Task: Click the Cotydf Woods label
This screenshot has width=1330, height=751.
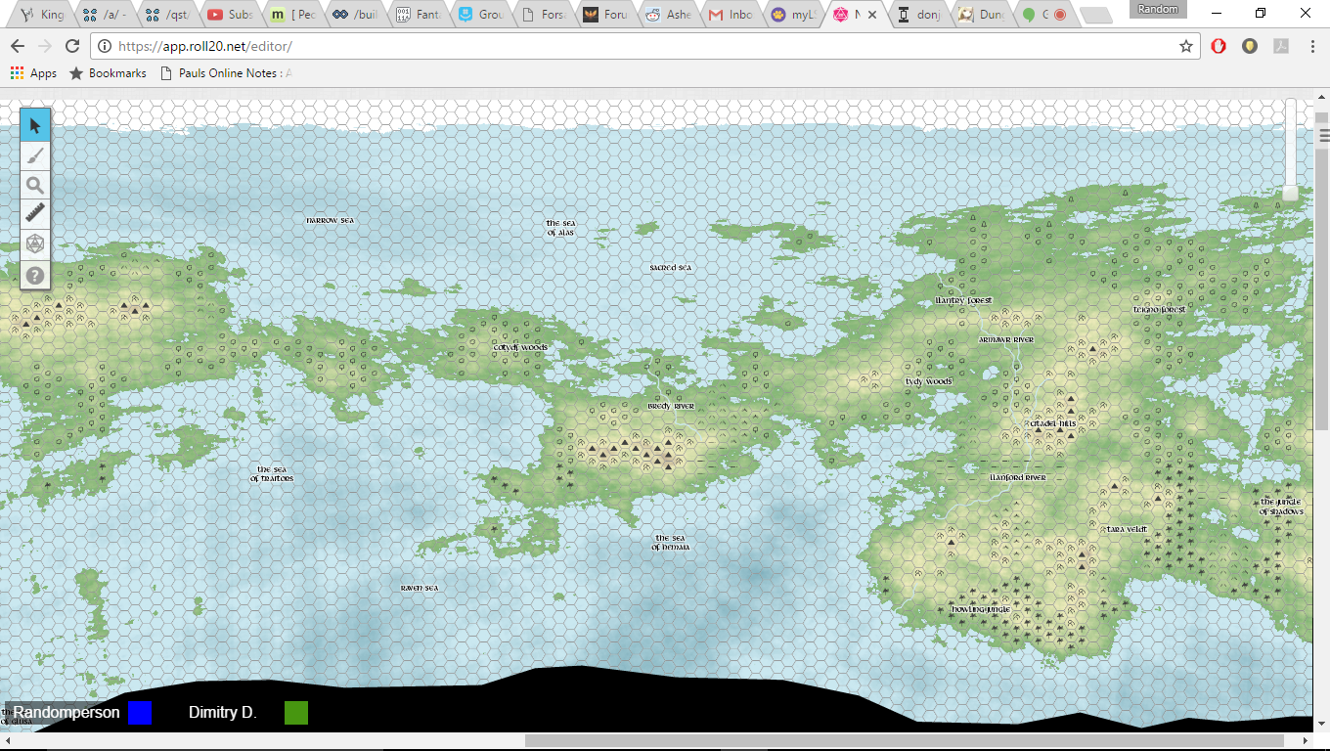Action: (520, 347)
